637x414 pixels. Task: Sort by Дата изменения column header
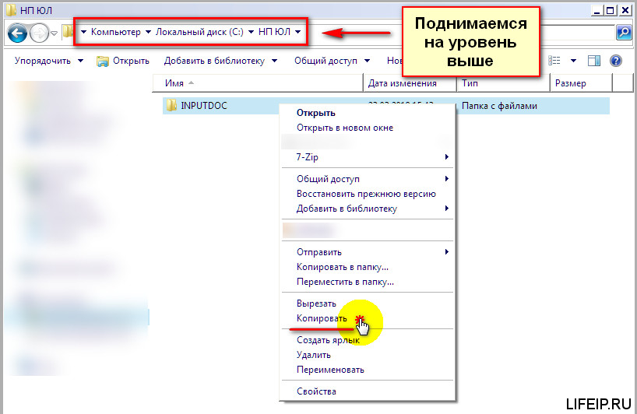pyautogui.click(x=410, y=83)
